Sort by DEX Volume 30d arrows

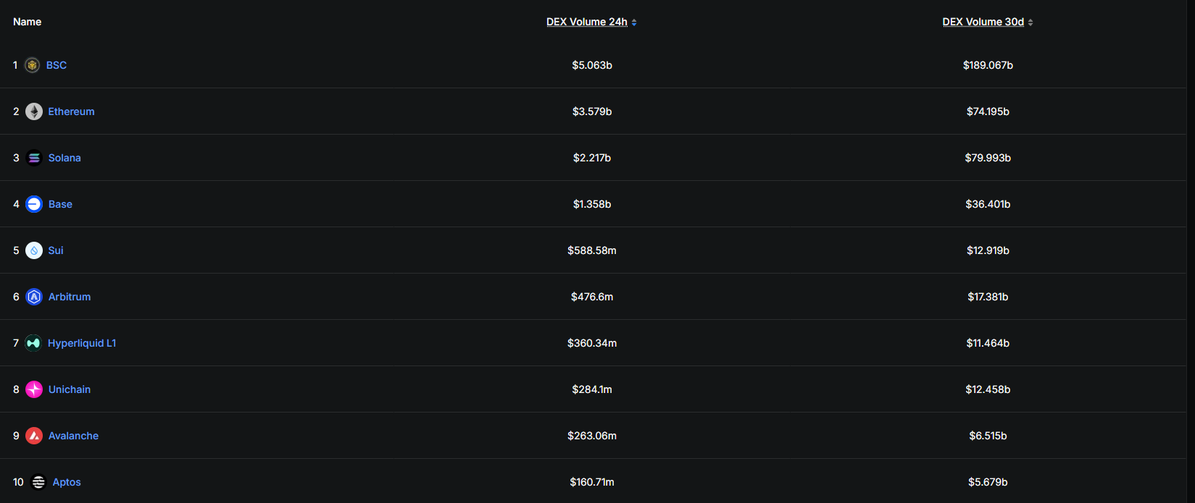click(1030, 22)
